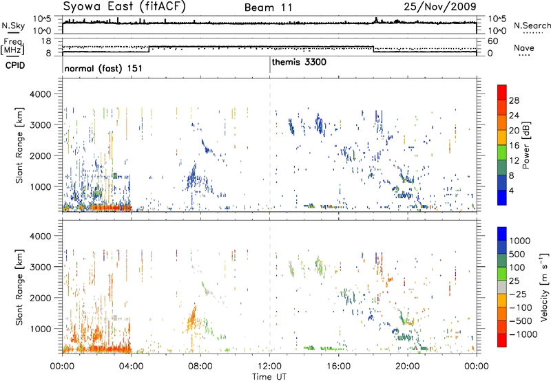This screenshot has width=551, height=381.
Task: Click the "04:00" time tick label
Action: (131, 367)
